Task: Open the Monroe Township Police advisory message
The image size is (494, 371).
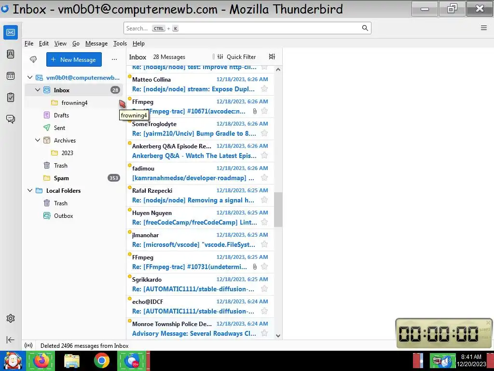Action: coord(200,328)
